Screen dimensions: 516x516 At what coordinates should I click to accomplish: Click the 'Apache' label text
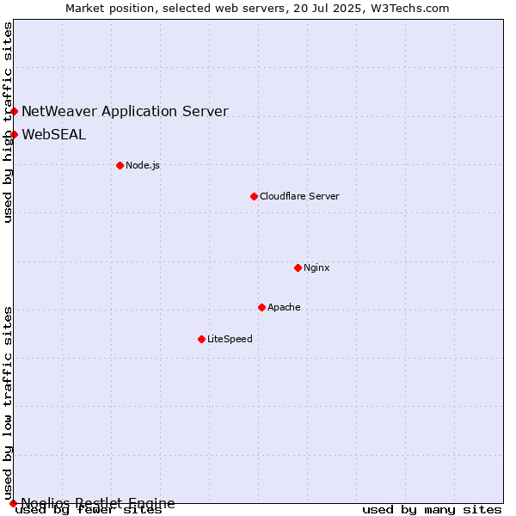point(284,307)
